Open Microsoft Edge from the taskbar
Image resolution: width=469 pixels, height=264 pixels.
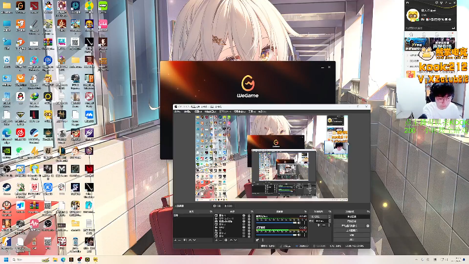pyautogui.click(x=63, y=259)
